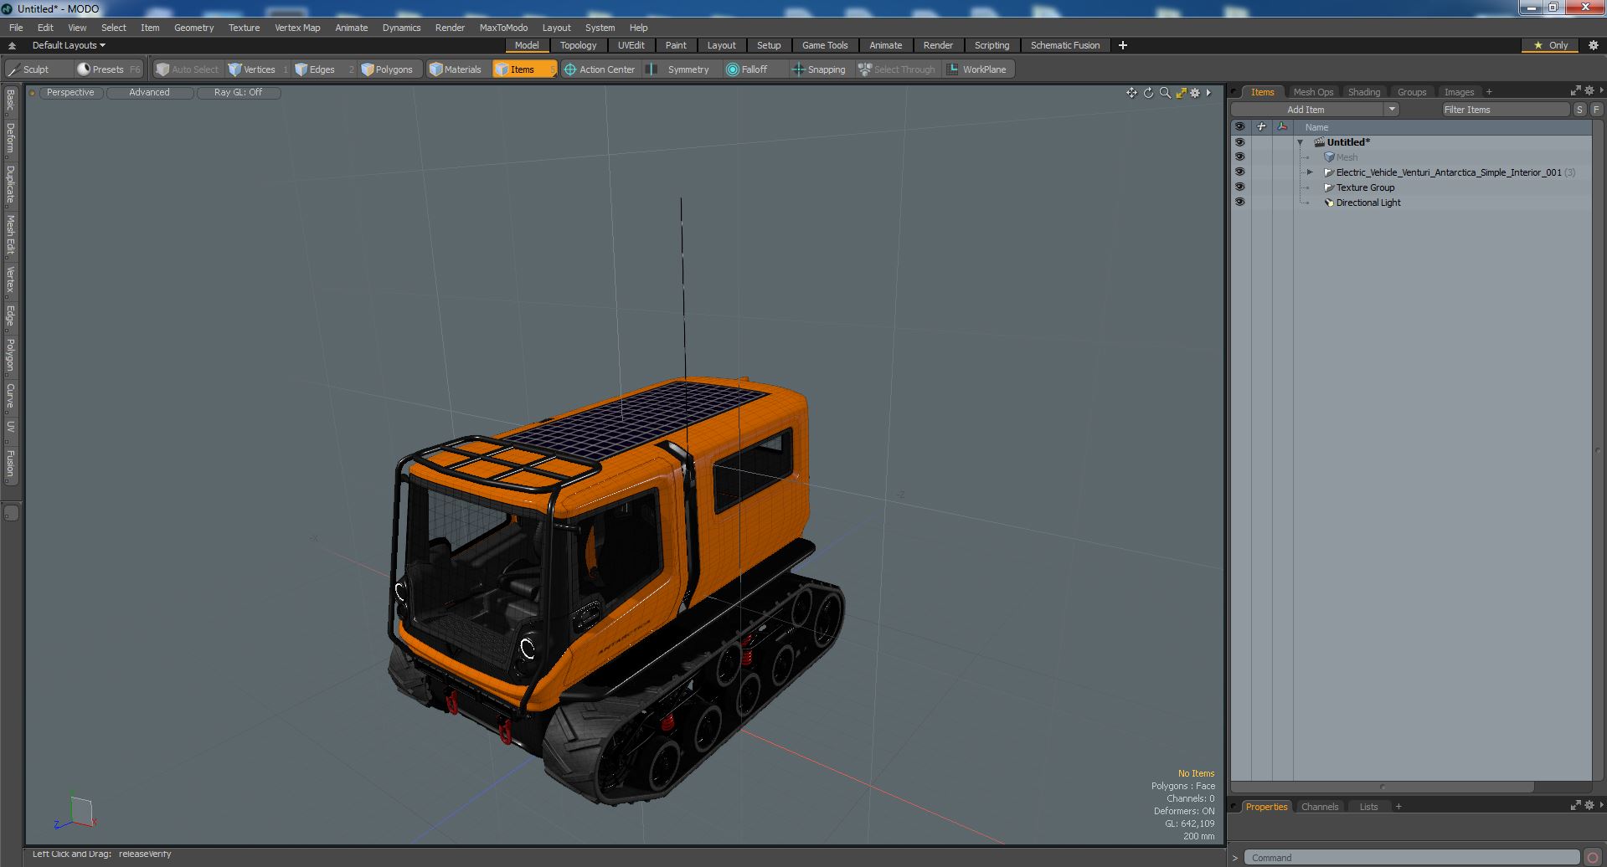Image resolution: width=1607 pixels, height=867 pixels.
Task: Hide the Mesh item via eye icon
Action: 1239,157
